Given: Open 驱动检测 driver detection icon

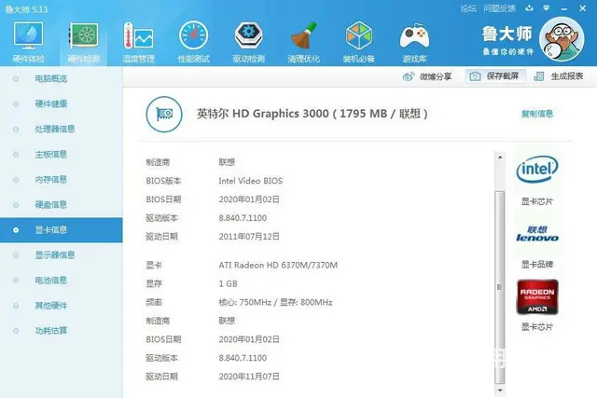Looking at the screenshot, I should 249,42.
